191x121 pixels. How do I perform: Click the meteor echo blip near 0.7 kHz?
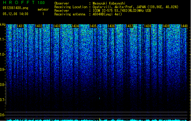coord(99,98)
